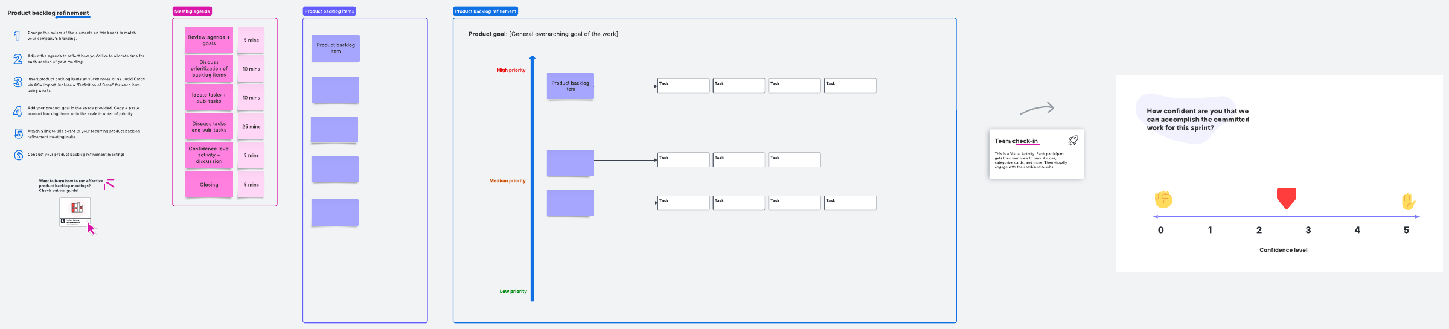Click the pink cursor arrow near guide thumbnail
Screen dimensions: 1449x329
pyautogui.click(x=91, y=229)
